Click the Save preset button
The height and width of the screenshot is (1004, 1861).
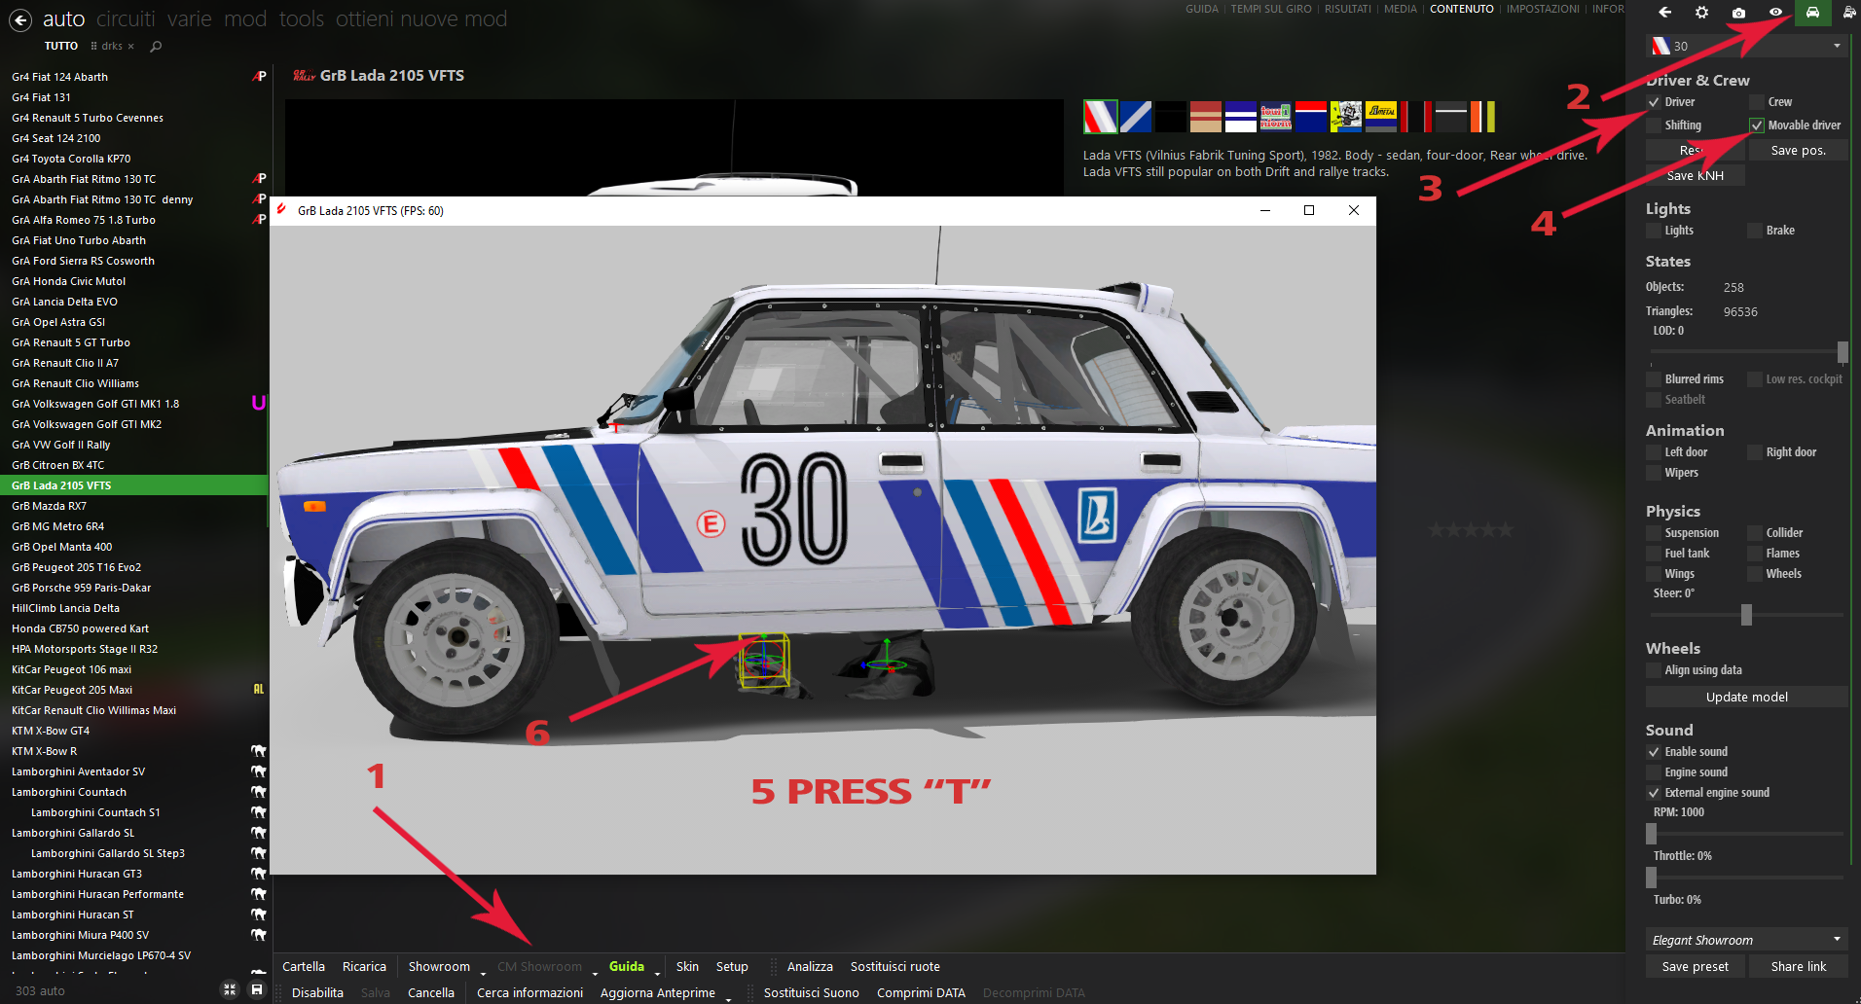(1695, 966)
